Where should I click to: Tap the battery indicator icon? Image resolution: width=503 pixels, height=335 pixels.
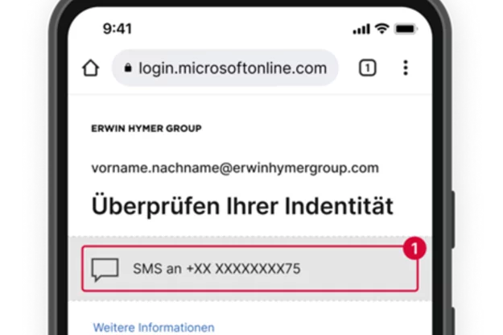point(406,29)
